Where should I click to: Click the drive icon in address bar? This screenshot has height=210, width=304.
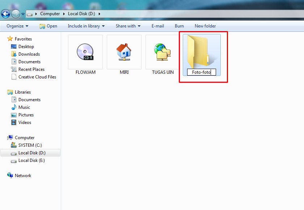point(29,14)
